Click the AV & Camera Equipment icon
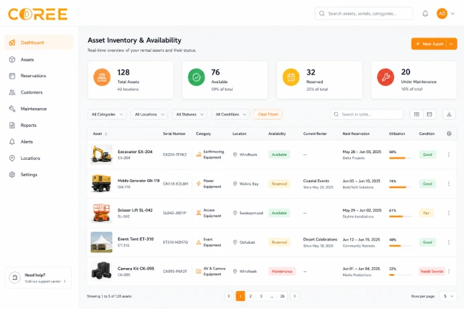This screenshot has height=309, width=464. 198,271
